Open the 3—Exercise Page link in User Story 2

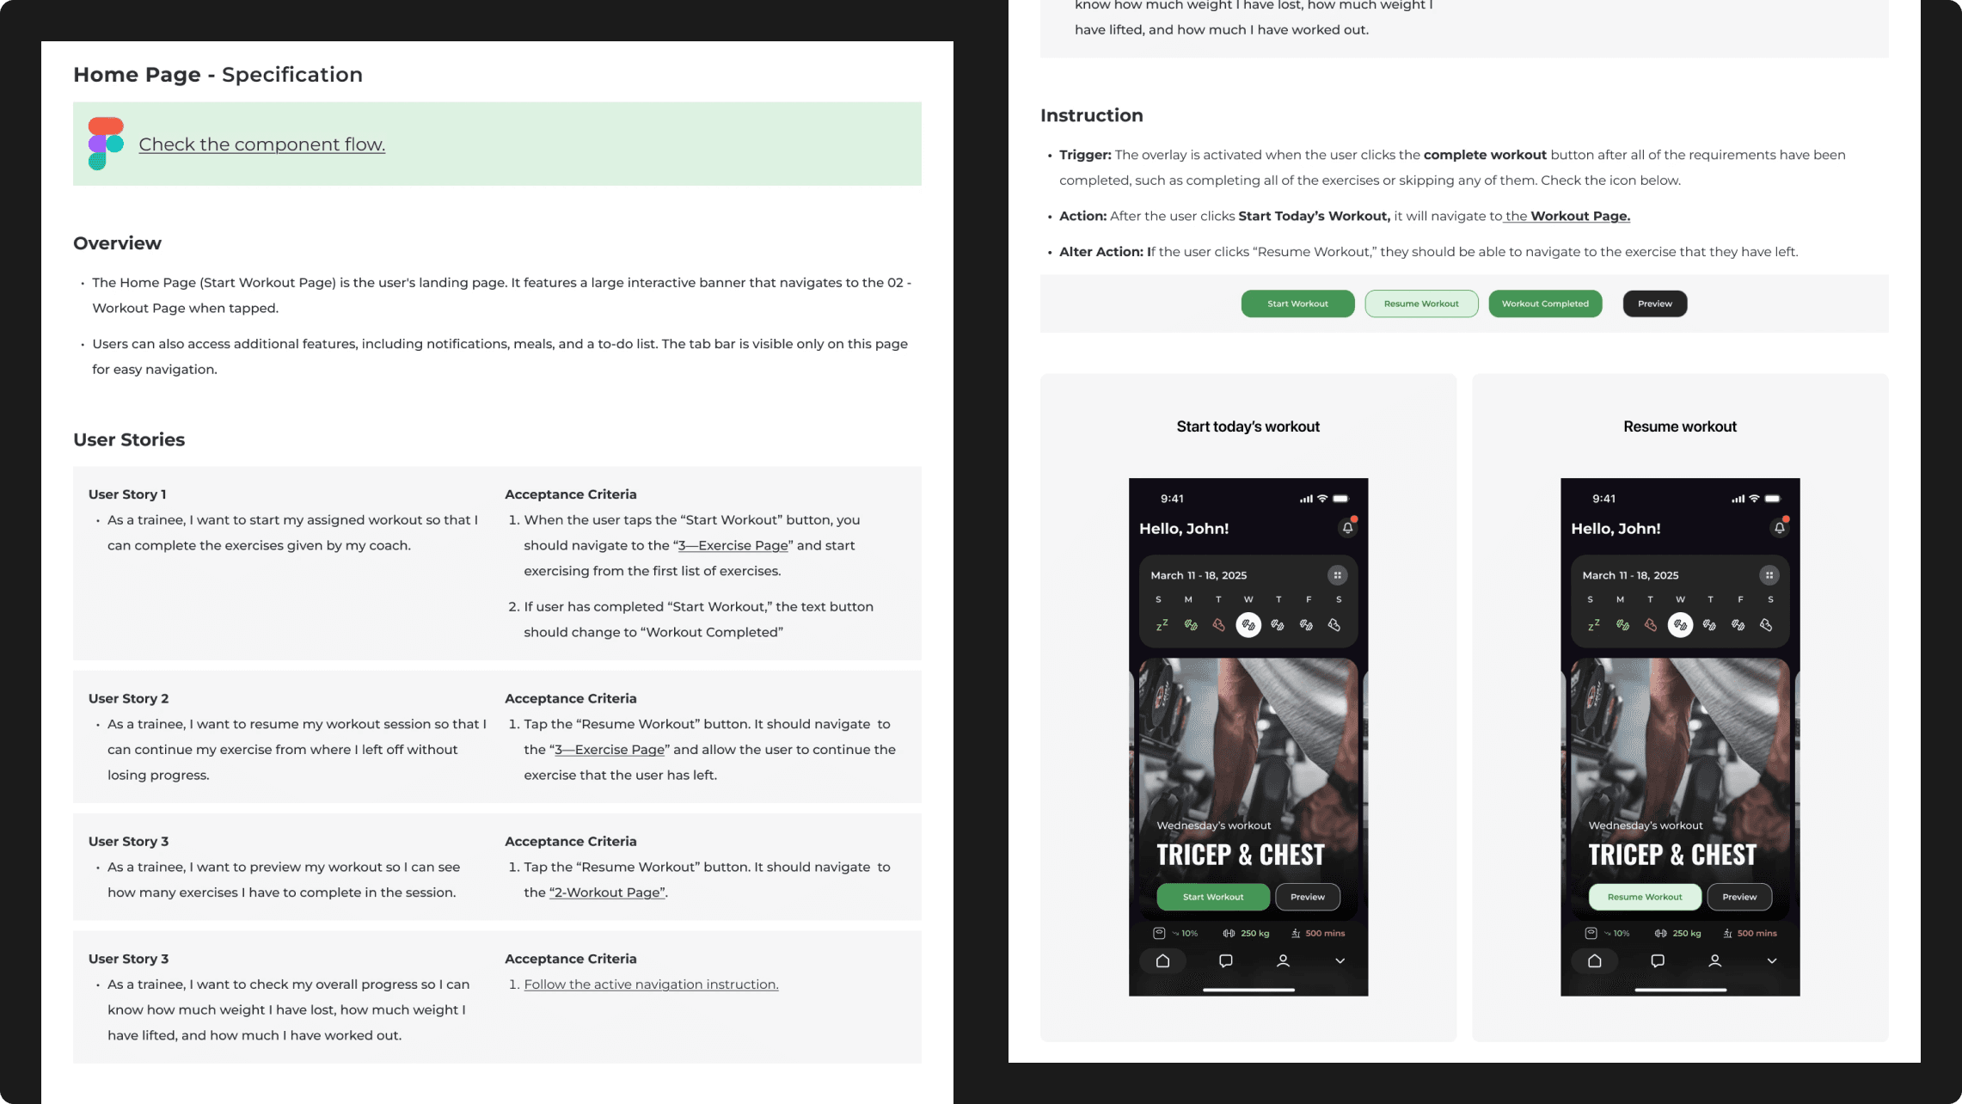coord(610,750)
